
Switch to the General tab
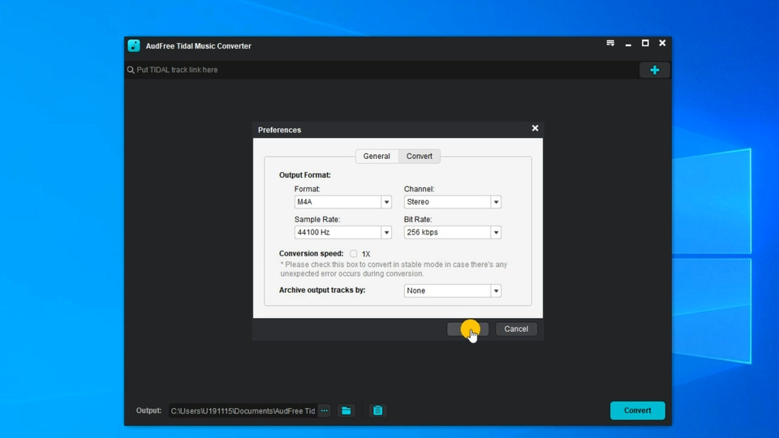pos(377,157)
